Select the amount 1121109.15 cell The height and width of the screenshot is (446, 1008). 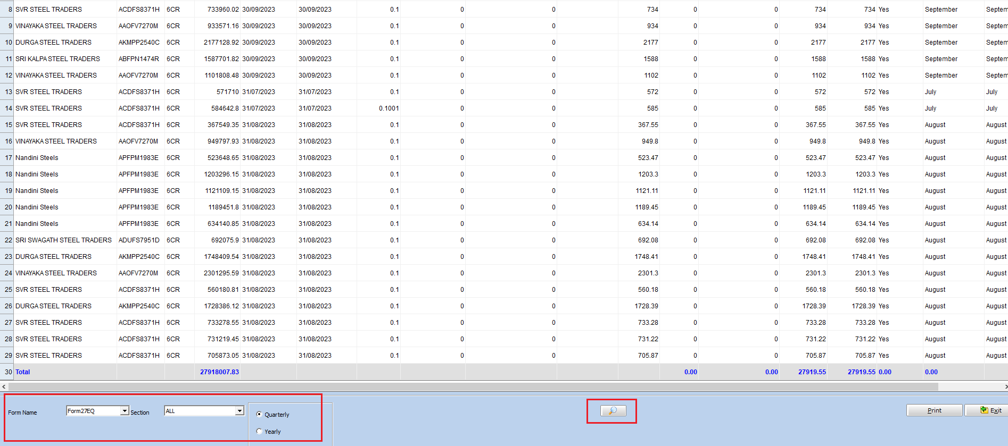pos(218,190)
